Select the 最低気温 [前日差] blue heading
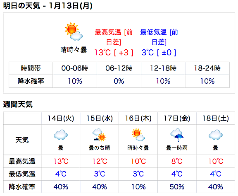 (x=159, y=37)
